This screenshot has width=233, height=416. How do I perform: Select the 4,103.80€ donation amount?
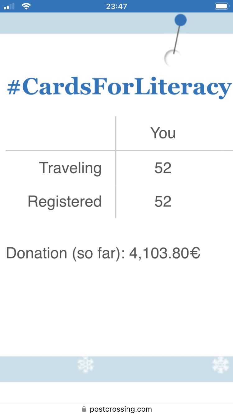tap(165, 253)
